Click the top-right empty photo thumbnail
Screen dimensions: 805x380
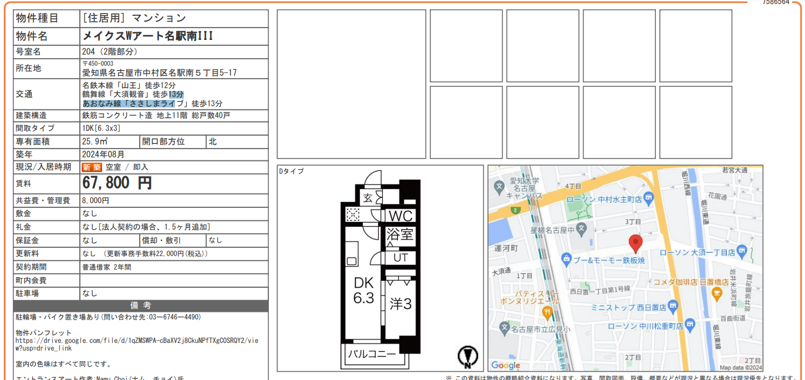tap(695, 45)
